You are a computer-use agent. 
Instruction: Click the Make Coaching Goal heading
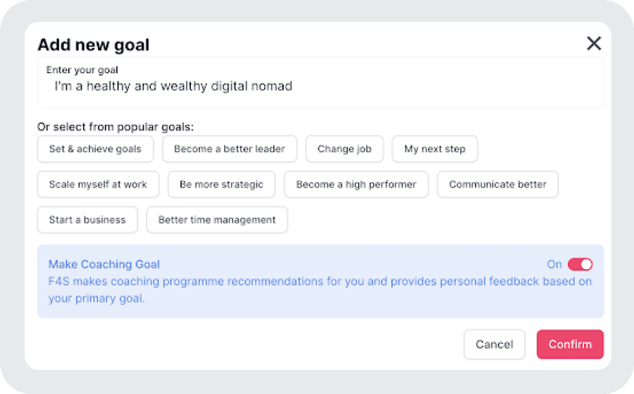[x=104, y=264]
